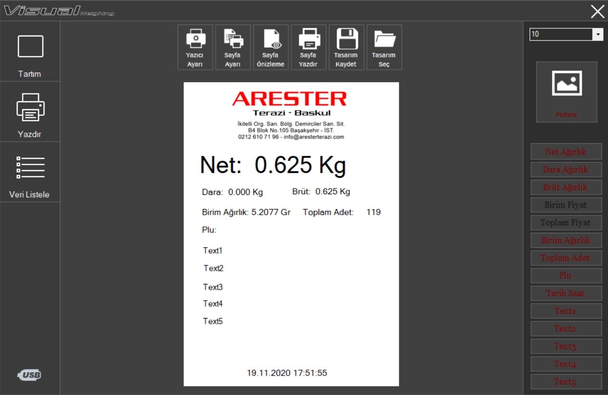Select 'Brüt: 0.625 Kg' label on page
Image resolution: width=608 pixels, height=395 pixels.
(x=321, y=192)
